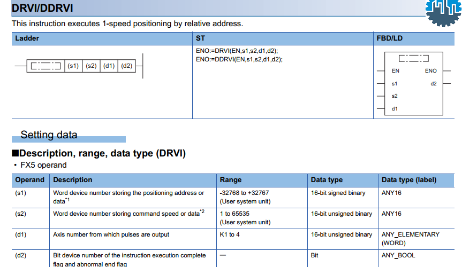The image size is (462, 267).
Task: Click the FX5 operand bullet text
Action: [x=43, y=165]
